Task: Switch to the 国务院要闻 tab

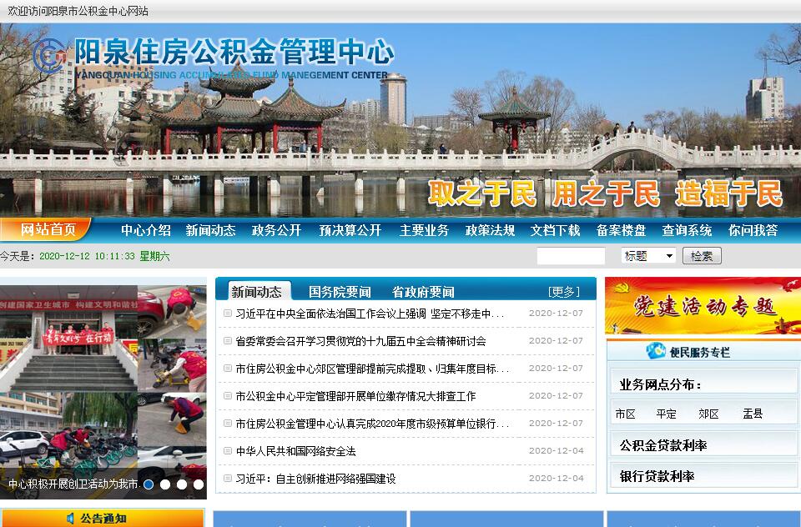Action: tap(340, 292)
